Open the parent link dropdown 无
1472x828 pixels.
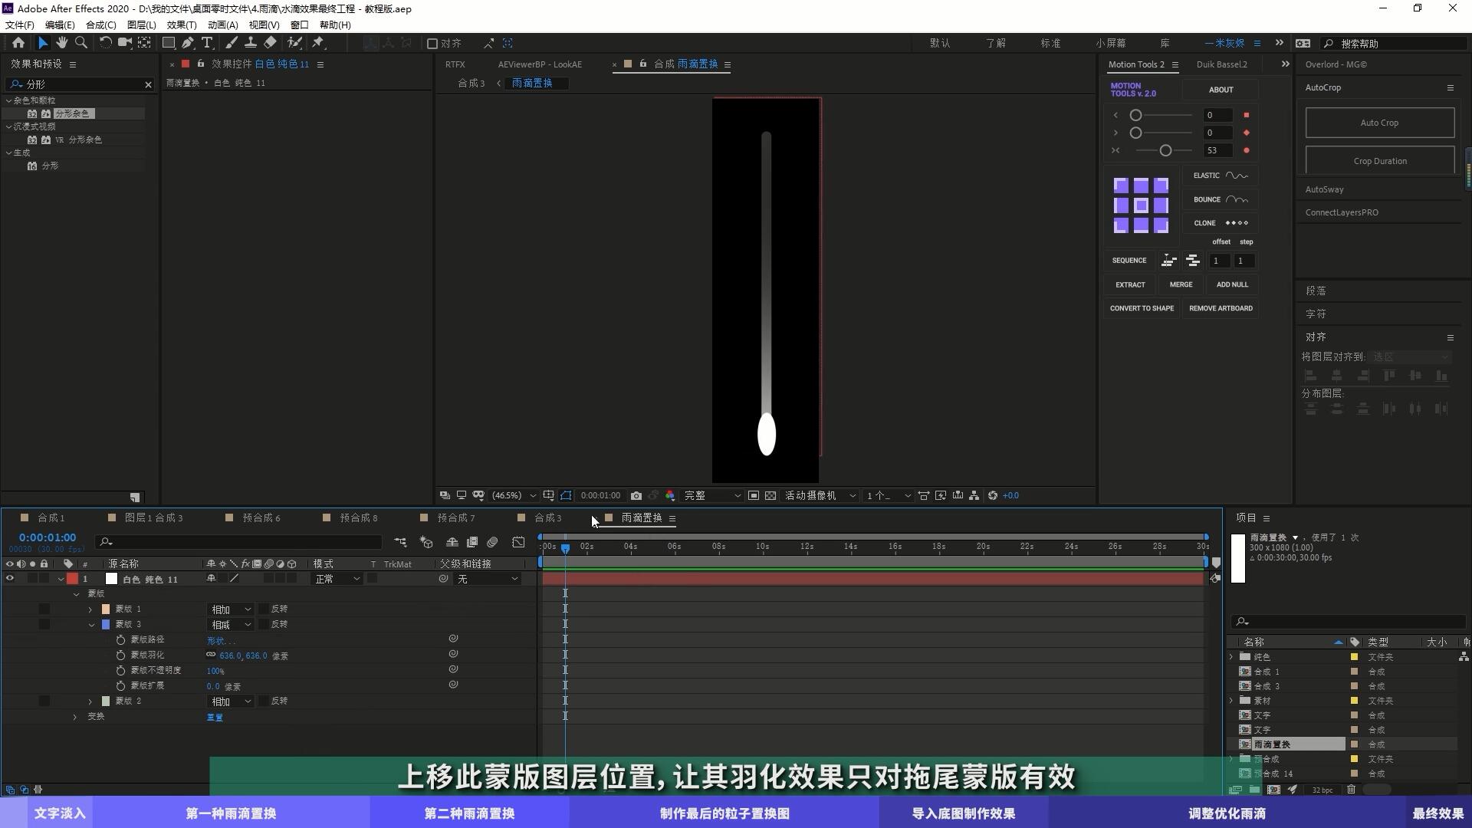[x=487, y=580]
